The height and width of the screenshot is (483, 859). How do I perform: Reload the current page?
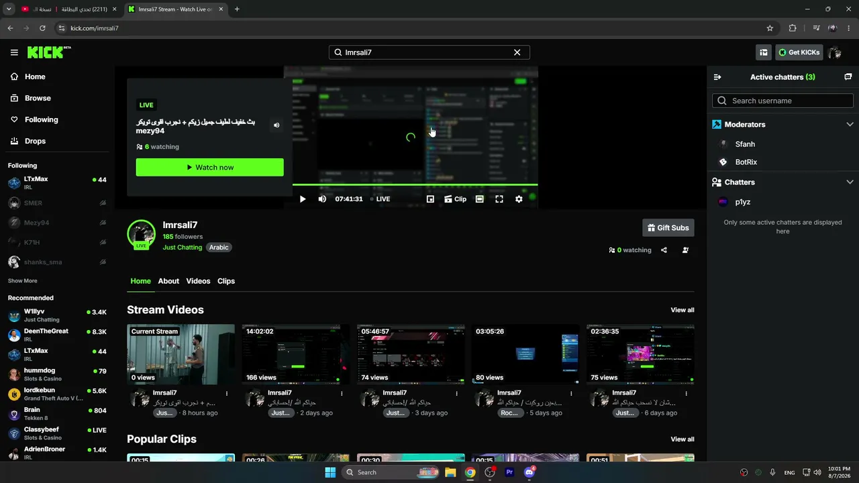point(42,28)
